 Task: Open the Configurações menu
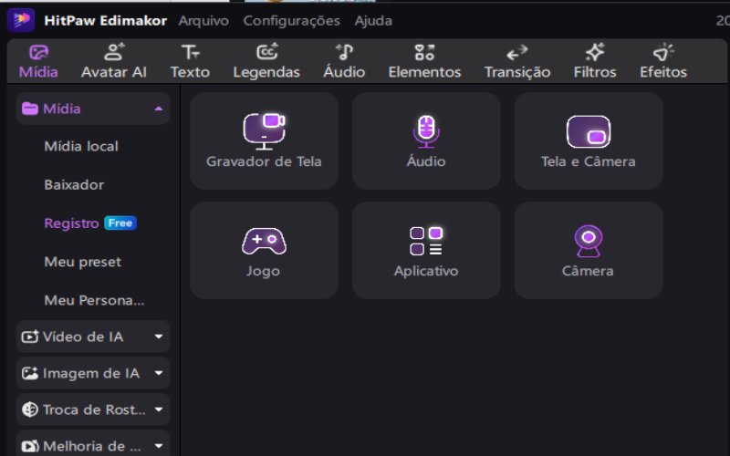click(x=291, y=21)
